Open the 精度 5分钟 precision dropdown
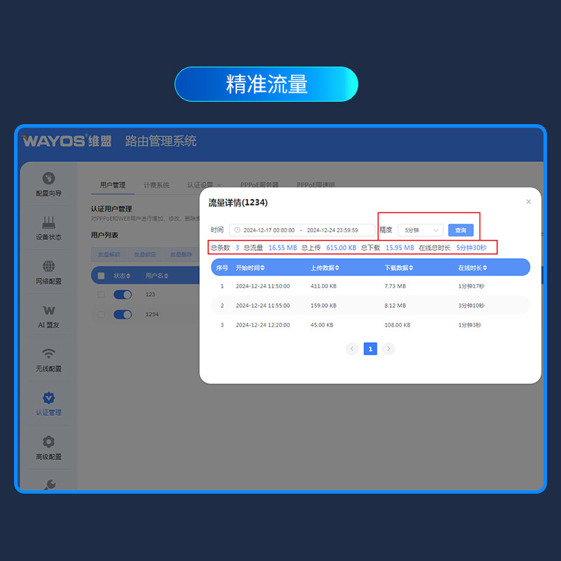 point(419,230)
